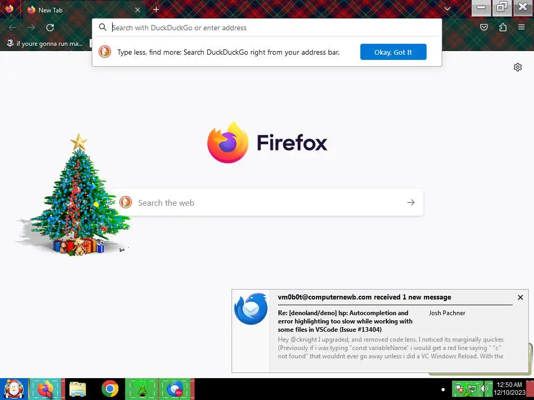
Task: Submit search with the arrow button
Action: tap(411, 203)
